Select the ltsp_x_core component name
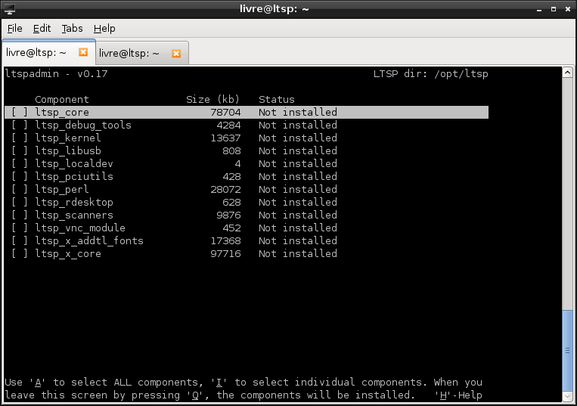Image resolution: width=577 pixels, height=406 pixels. (68, 254)
